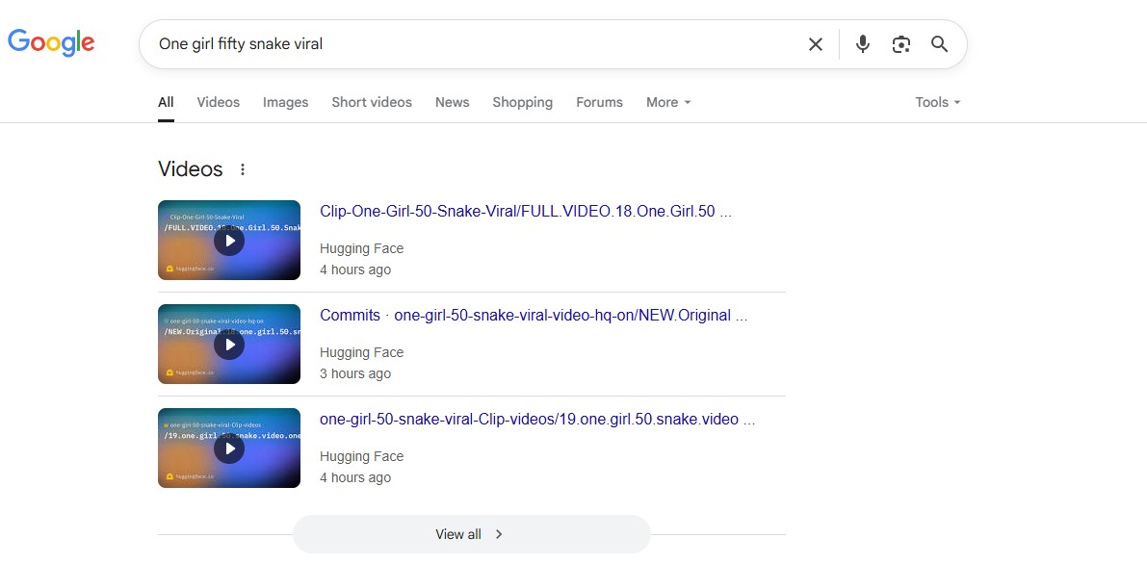The height and width of the screenshot is (564, 1147).
Task: Play the Commits video thumbnail
Action: tap(229, 345)
